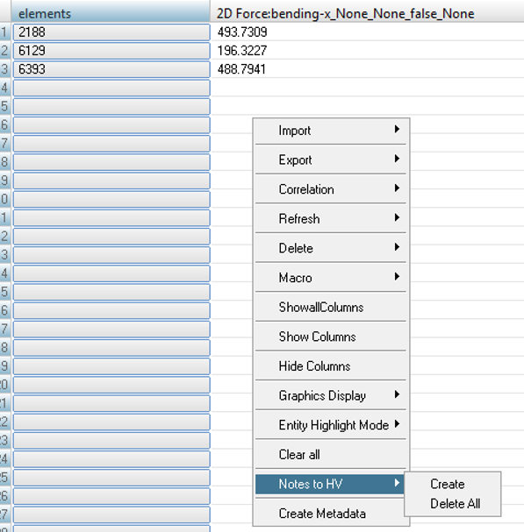The width and height of the screenshot is (524, 532).
Task: Select row header 1
Action: click(x=4, y=32)
